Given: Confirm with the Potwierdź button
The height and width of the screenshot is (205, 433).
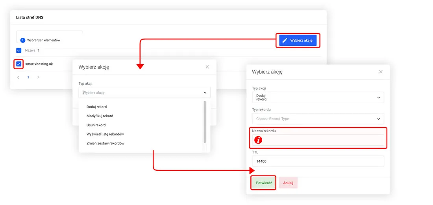Looking at the screenshot, I should [x=263, y=183].
